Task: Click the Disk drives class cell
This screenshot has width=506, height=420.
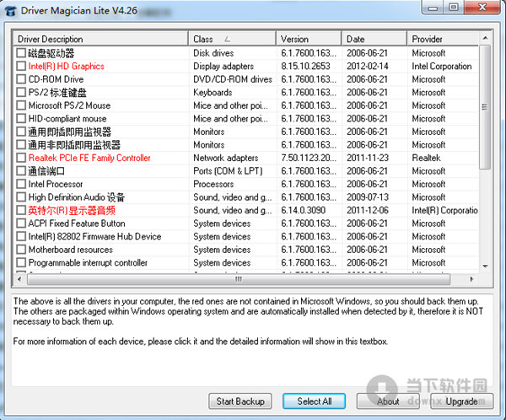Action: pos(213,53)
